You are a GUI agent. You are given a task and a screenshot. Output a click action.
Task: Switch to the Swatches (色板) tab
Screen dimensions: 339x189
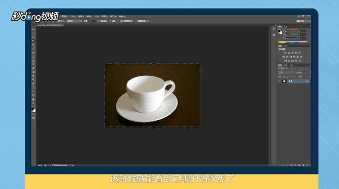286,26
